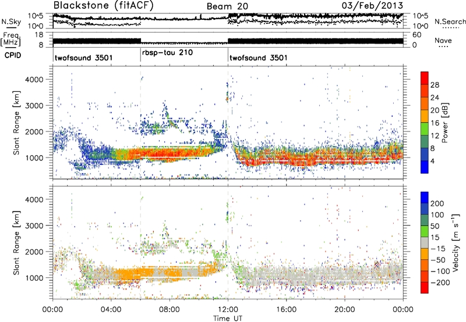Click the 'Velocity [m s-1]' colorbar title
The width and height of the screenshot is (466, 322).
(x=455, y=242)
